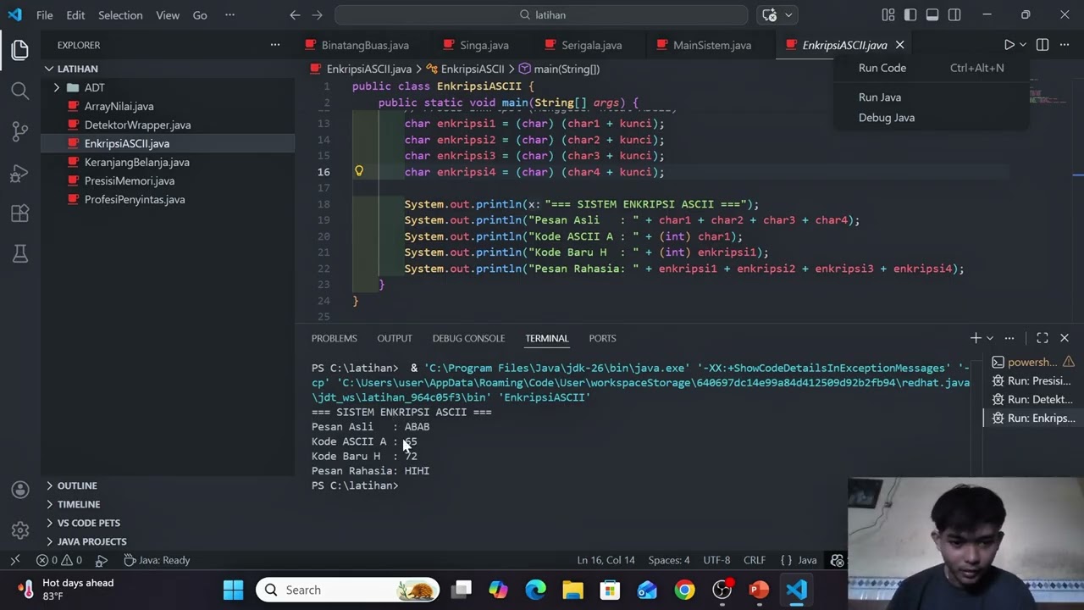Open the terminal panel Views and More Actions
Image resolution: width=1084 pixels, height=610 pixels.
pos(1009,338)
